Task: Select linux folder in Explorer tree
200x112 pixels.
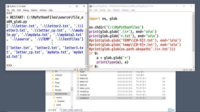Action: 57,86
